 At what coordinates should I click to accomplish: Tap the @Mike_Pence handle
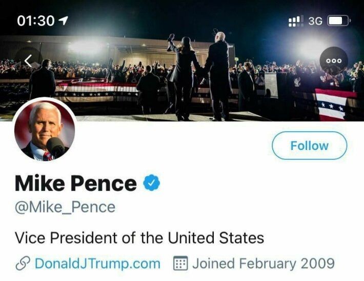(65, 208)
